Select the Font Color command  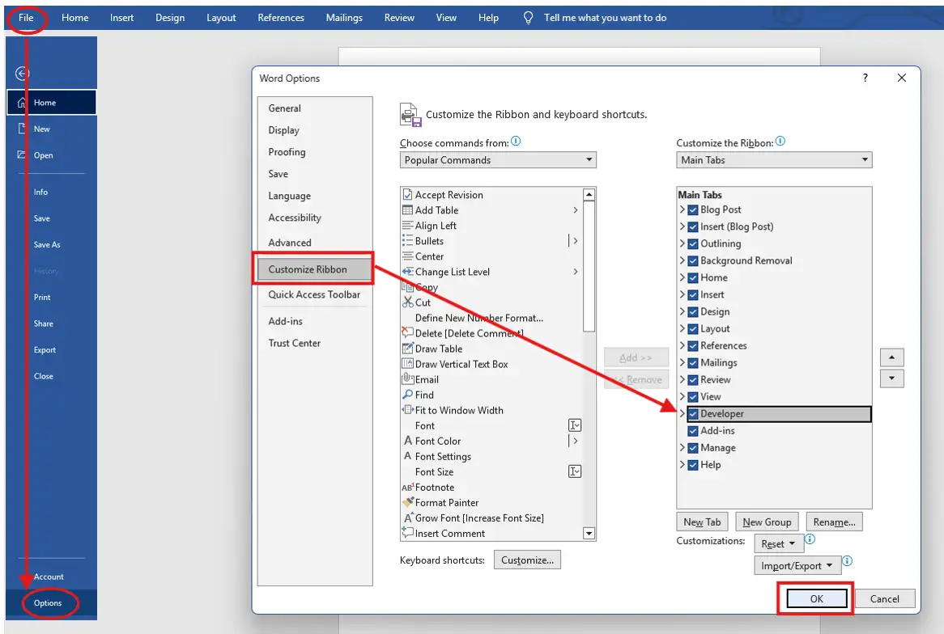pyautogui.click(x=437, y=441)
